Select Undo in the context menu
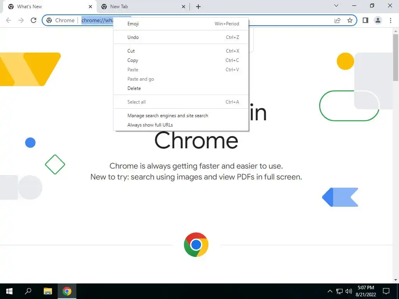 click(181, 37)
